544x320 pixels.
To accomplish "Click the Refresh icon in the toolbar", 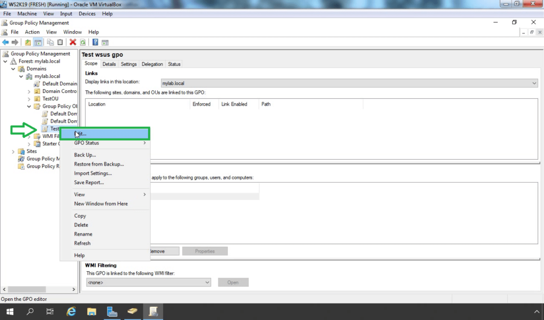I will coord(82,42).
